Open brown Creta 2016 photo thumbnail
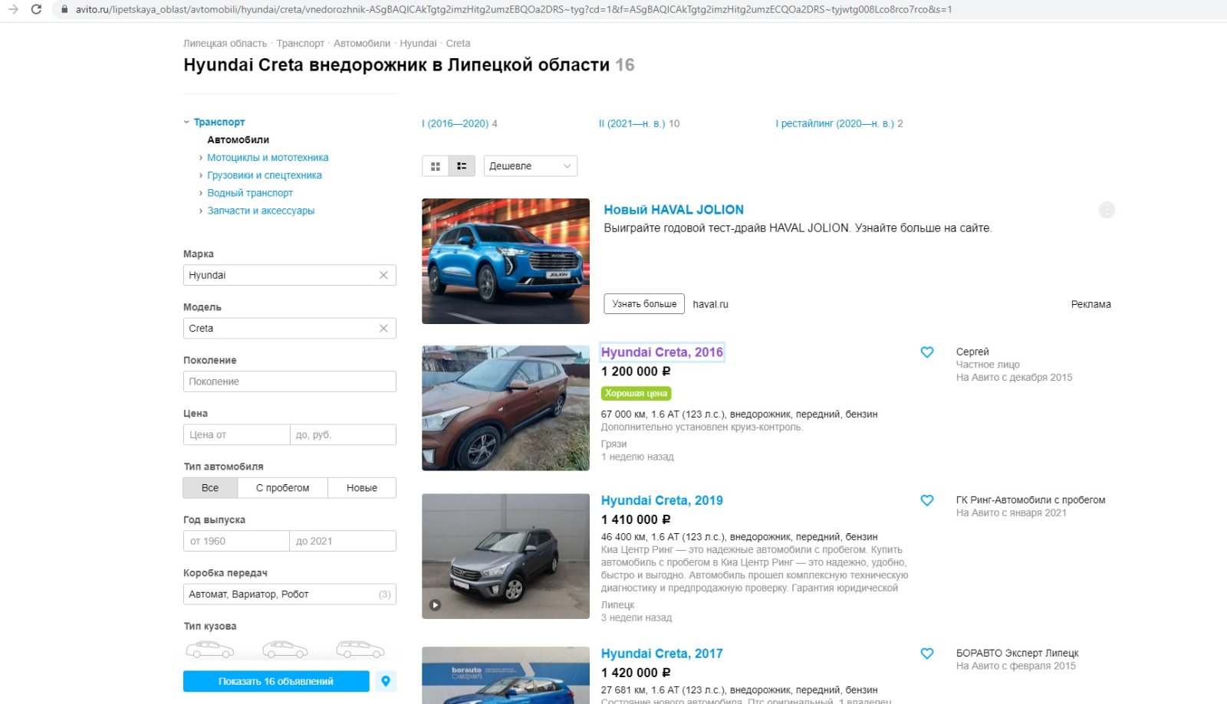 pyautogui.click(x=505, y=408)
